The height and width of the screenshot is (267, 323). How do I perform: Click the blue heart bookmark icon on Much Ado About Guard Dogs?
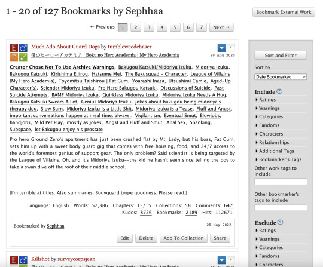(222, 48)
